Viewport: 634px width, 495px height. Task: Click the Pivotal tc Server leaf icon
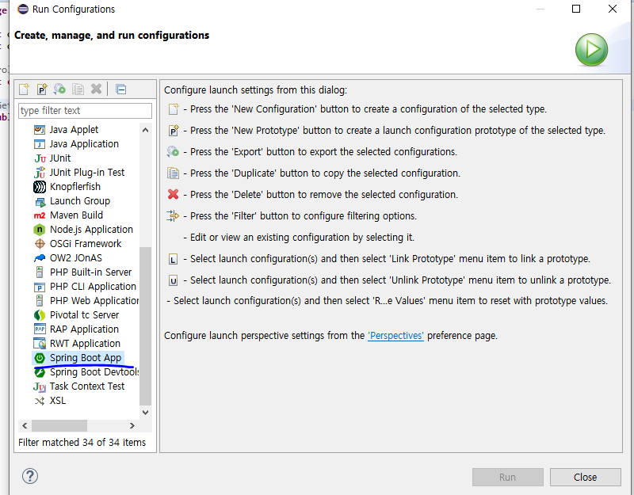40,315
